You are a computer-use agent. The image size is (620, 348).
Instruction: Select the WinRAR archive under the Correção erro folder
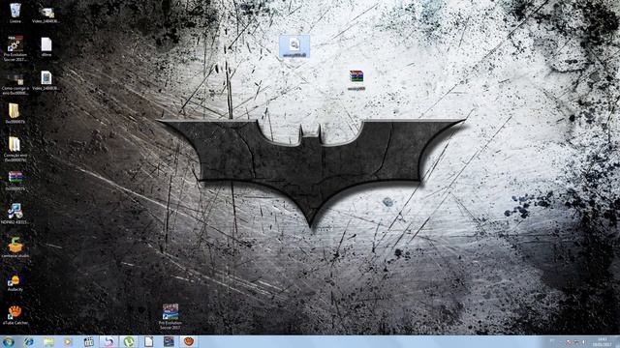pyautogui.click(x=15, y=181)
